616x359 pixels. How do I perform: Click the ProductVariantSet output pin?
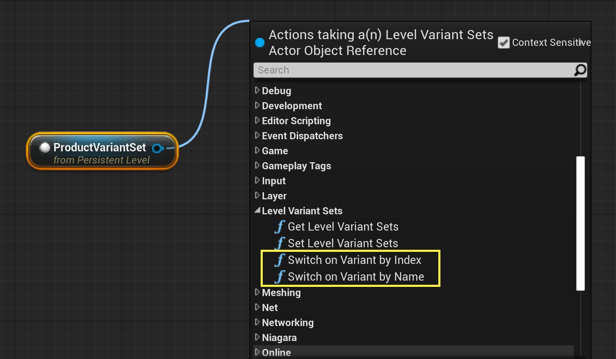coord(158,148)
